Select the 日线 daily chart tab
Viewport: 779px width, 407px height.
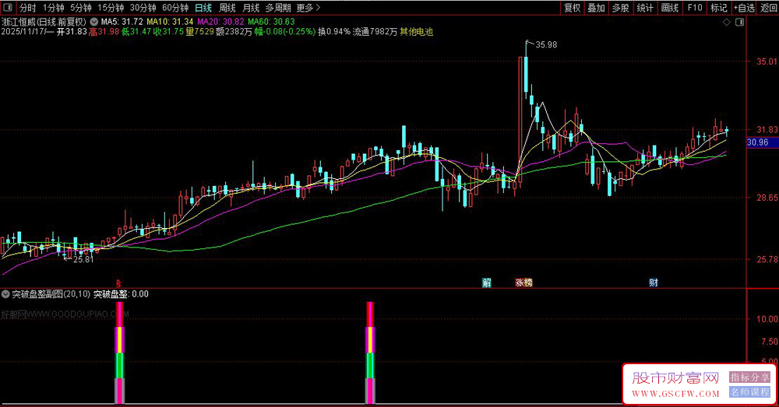(203, 8)
